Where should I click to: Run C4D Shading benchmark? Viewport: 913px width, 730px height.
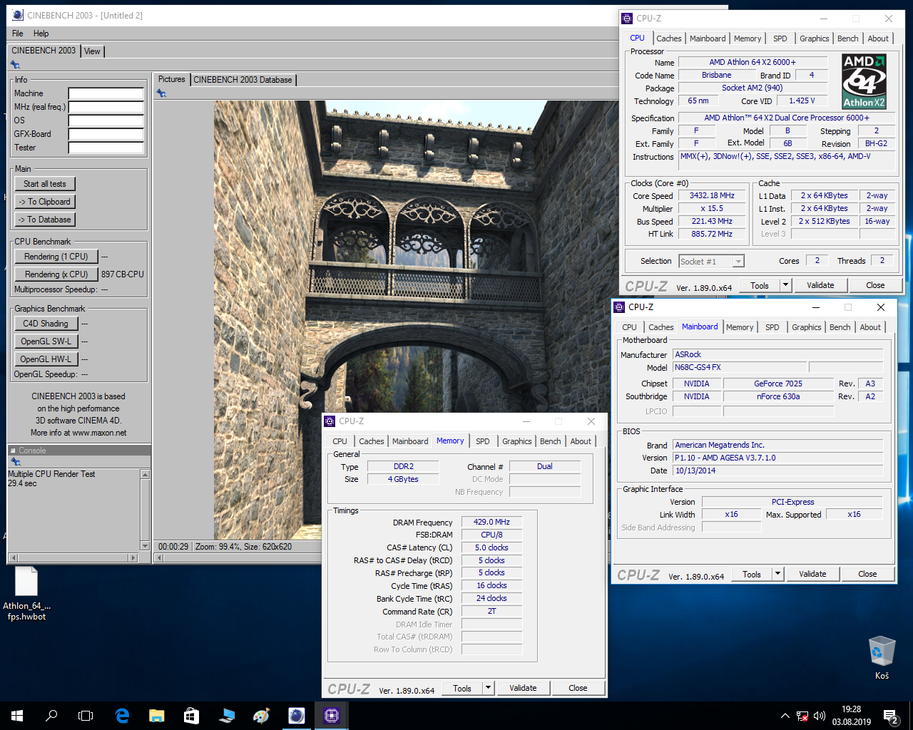coord(46,324)
